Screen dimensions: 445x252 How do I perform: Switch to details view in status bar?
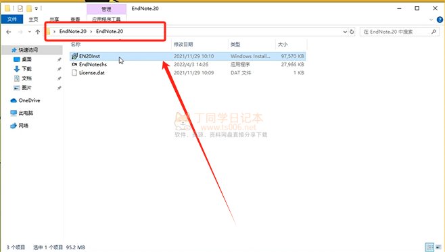tap(429, 247)
